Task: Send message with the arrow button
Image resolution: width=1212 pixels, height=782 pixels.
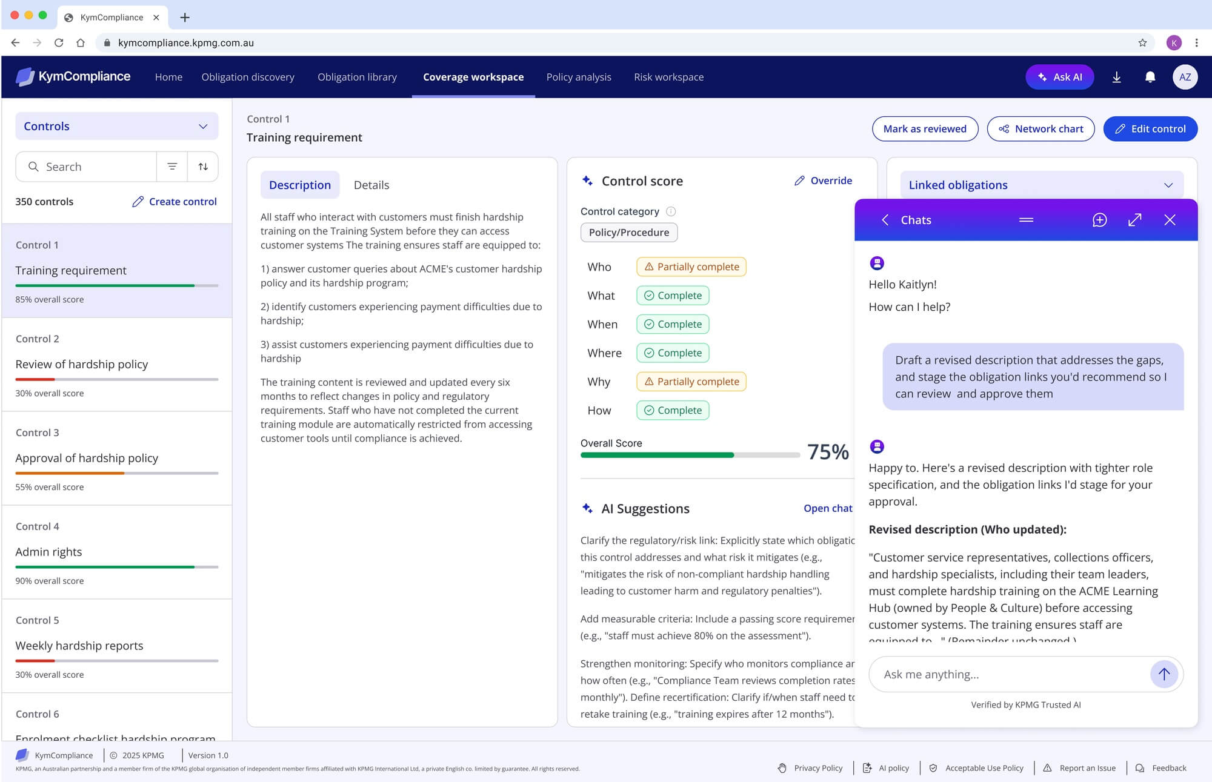Action: [x=1164, y=674]
